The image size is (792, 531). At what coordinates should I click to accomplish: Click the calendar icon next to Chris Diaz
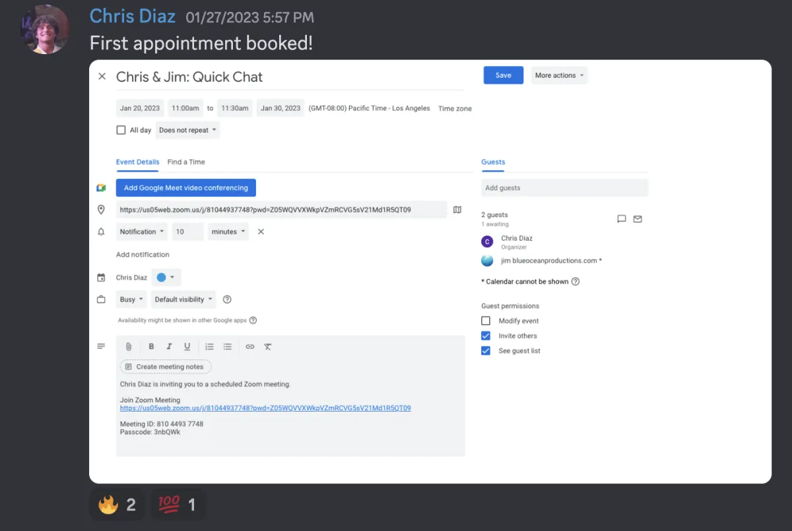pyautogui.click(x=101, y=278)
